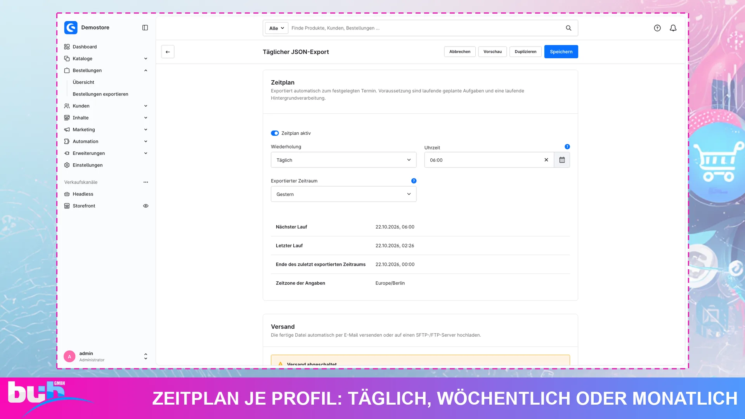This screenshot has height=419, width=745.
Task: Expand the Inhalte menu chevron
Action: point(146,118)
